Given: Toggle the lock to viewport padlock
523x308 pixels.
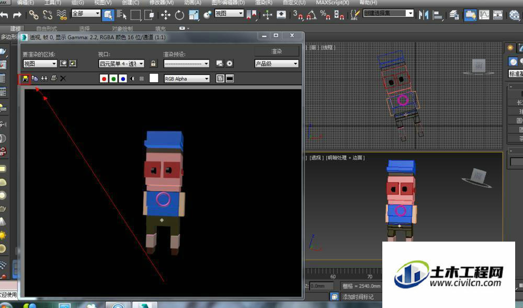Looking at the screenshot, I should 153,63.
